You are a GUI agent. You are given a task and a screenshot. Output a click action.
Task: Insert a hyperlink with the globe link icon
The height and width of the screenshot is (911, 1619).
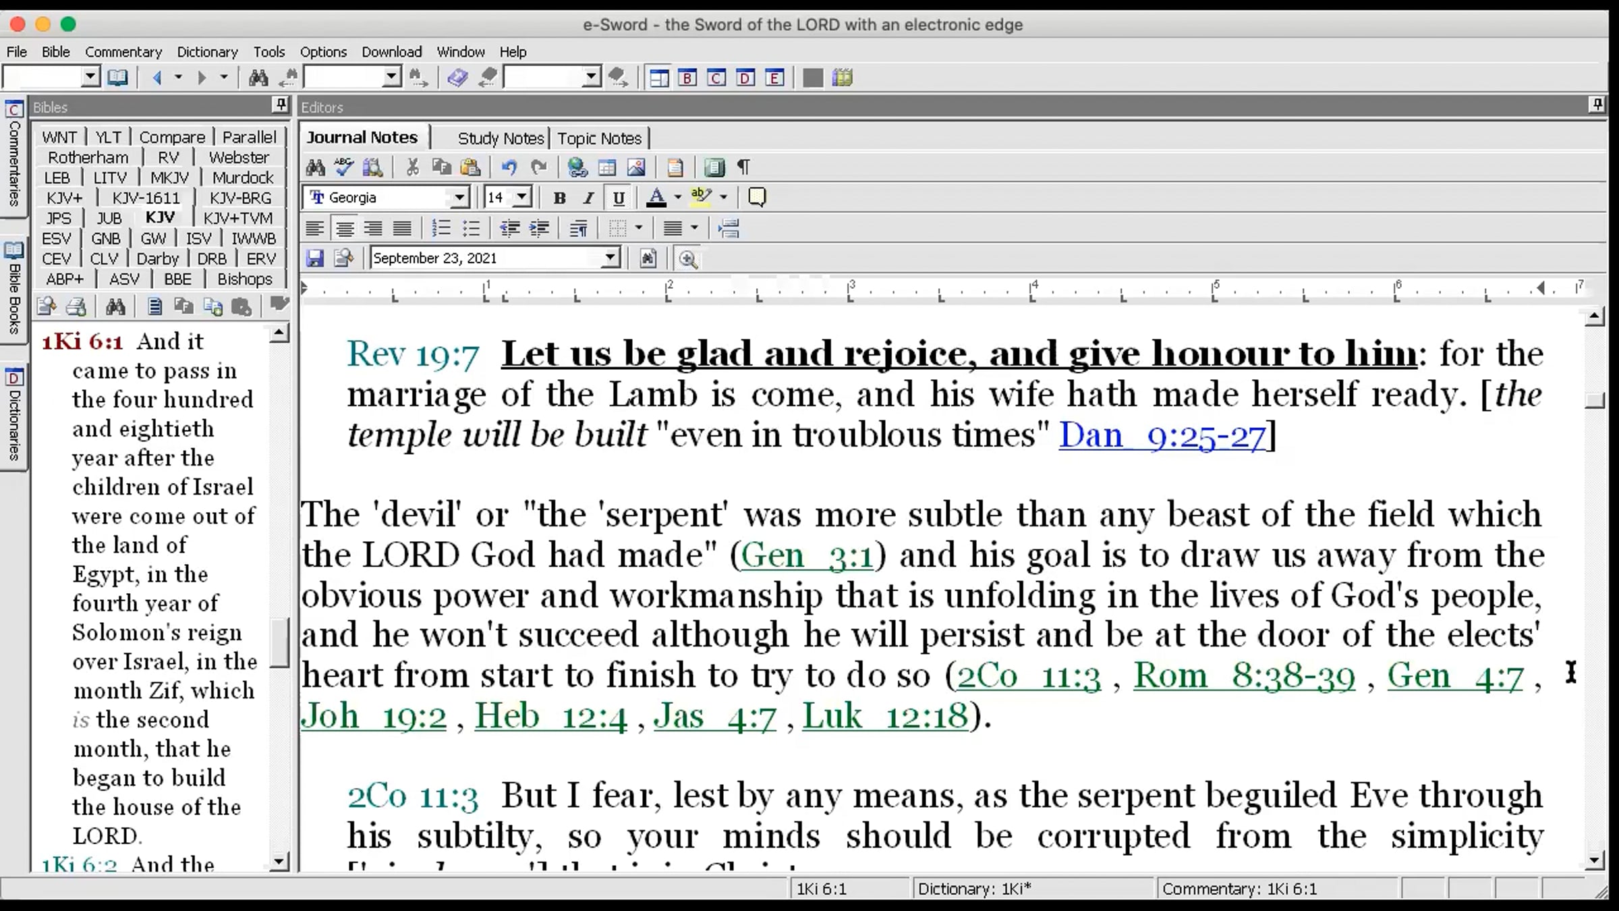[577, 167]
